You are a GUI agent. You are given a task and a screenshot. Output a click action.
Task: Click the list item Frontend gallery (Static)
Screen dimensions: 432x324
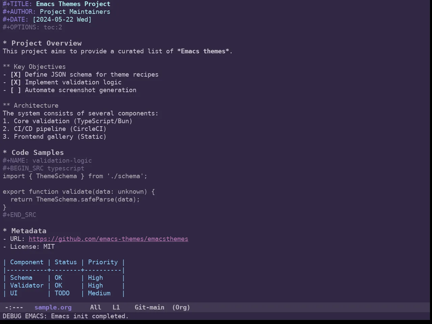[x=55, y=137]
